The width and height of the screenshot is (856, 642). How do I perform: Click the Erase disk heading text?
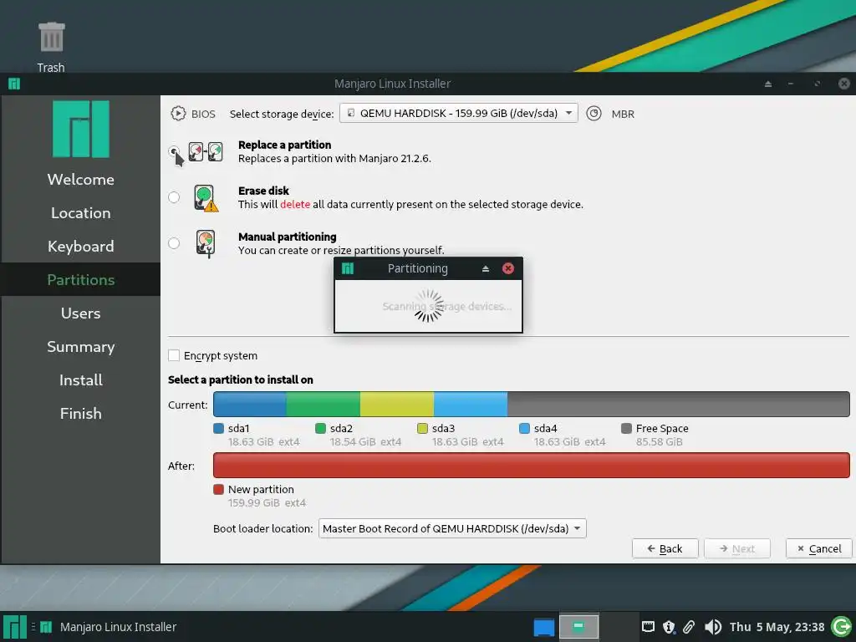click(x=263, y=191)
